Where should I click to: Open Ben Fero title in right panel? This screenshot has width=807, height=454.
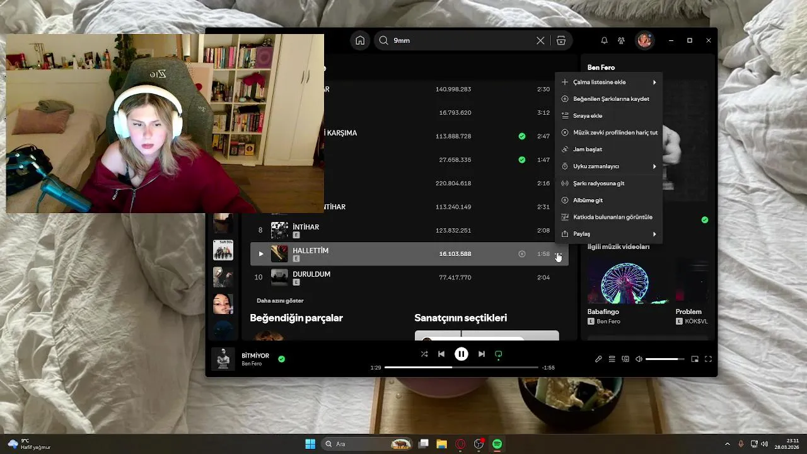pyautogui.click(x=601, y=67)
